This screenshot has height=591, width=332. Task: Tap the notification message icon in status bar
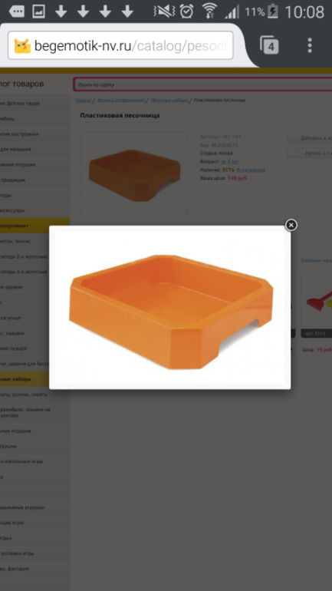[16, 12]
